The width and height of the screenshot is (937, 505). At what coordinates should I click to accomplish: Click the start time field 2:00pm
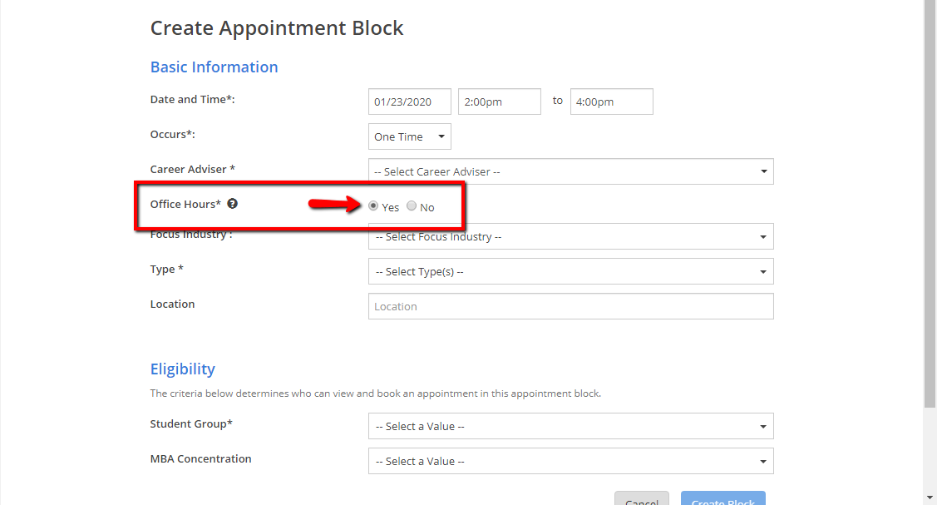click(x=499, y=101)
